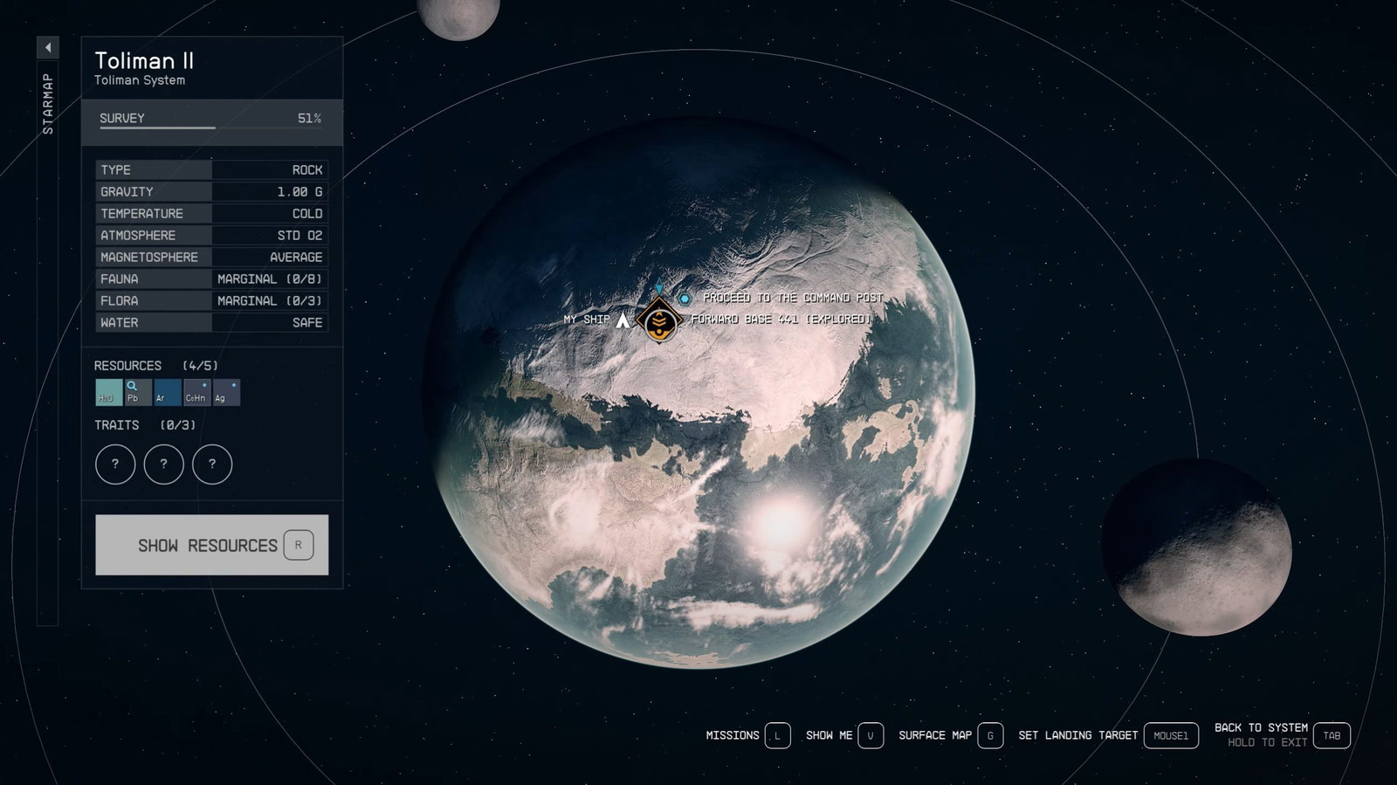Select the Pb lead resource tile
Viewport: 1397px width, 785px height.
138,392
